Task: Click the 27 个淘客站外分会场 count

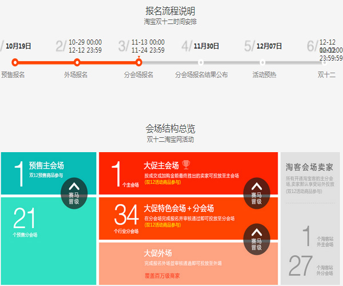Action: [x=311, y=265]
